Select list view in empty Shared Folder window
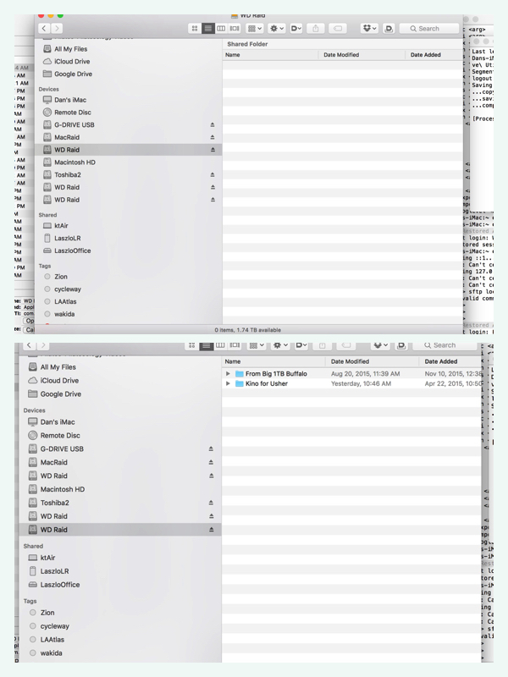The image size is (508, 677). point(207,29)
